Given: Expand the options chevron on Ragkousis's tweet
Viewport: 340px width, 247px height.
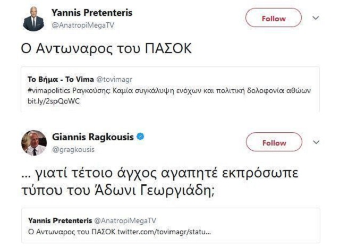Looking at the screenshot, I should (x=316, y=142).
